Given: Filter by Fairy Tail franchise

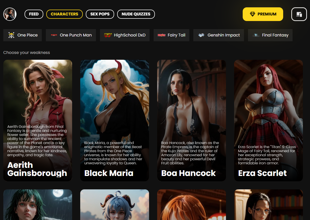Looking at the screenshot, I should (171, 35).
